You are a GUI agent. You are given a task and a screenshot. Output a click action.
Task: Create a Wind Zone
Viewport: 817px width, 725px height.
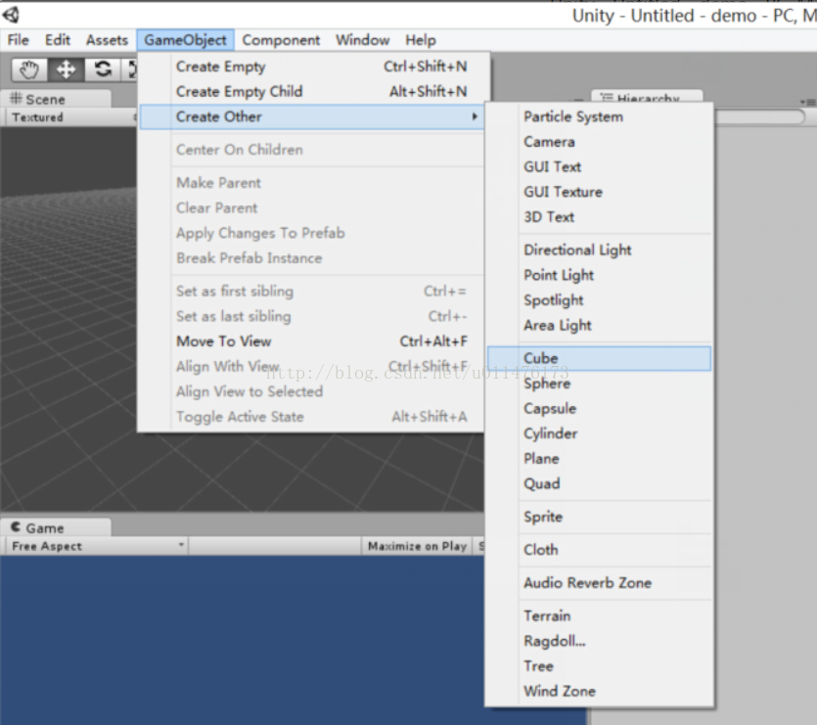click(599, 691)
